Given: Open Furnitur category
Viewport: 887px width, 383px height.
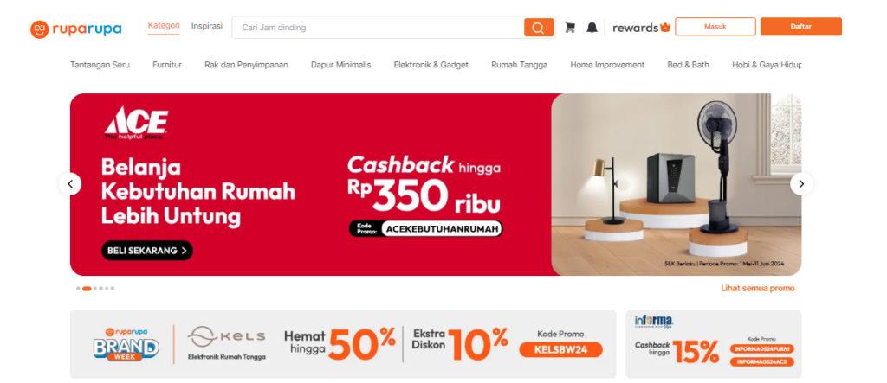Looking at the screenshot, I should [x=167, y=65].
